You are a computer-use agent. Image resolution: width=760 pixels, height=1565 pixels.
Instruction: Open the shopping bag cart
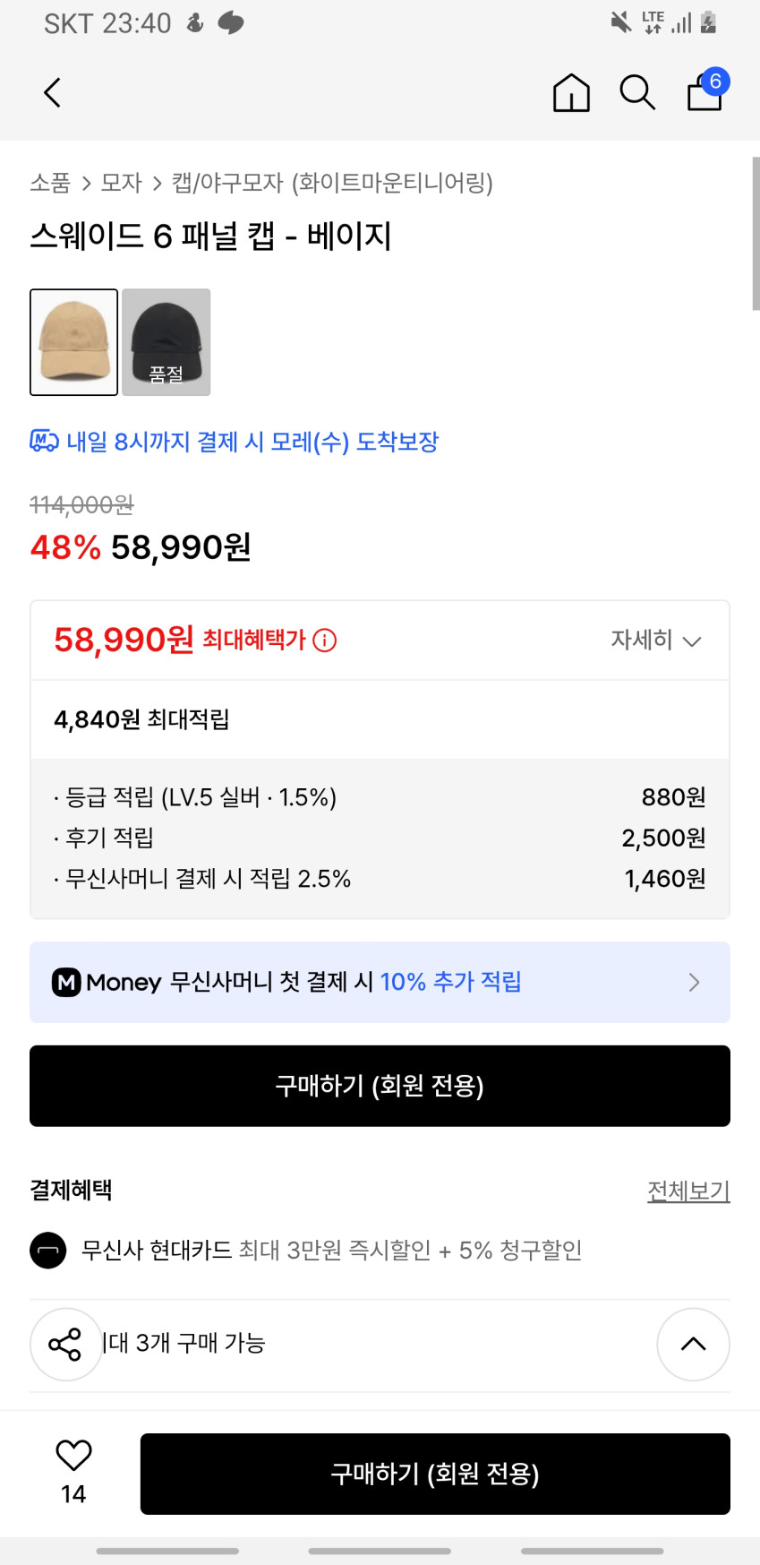pyautogui.click(x=705, y=91)
